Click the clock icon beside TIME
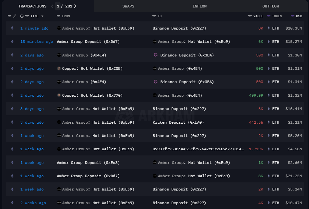The height and width of the screenshot is (209, 309). 22,16
